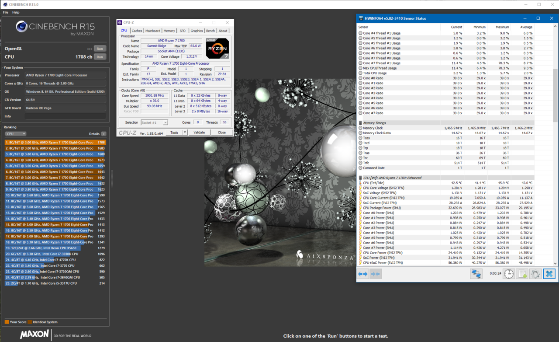
Task: Click the Cinebench title bar icon
Action: pyautogui.click(x=4, y=4)
